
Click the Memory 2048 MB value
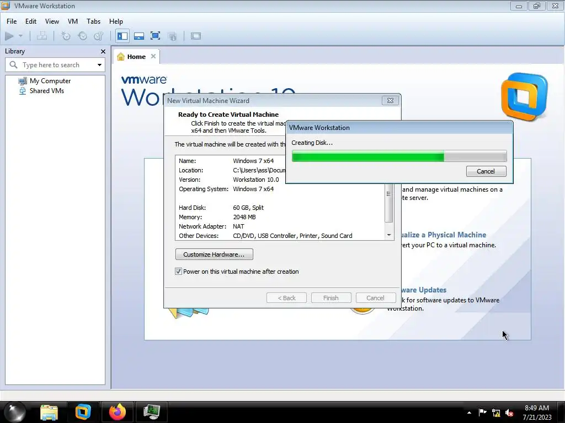[x=244, y=217]
